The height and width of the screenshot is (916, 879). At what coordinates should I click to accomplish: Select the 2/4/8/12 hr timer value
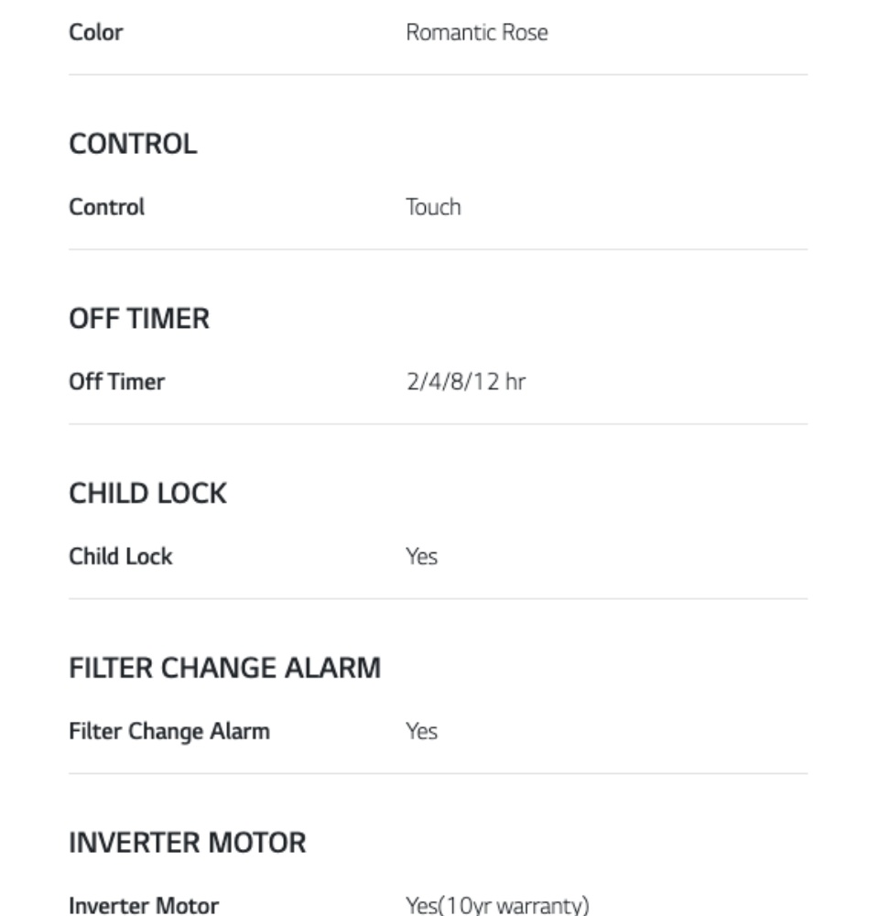(465, 381)
